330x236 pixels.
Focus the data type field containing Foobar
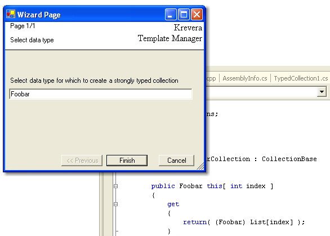click(101, 94)
